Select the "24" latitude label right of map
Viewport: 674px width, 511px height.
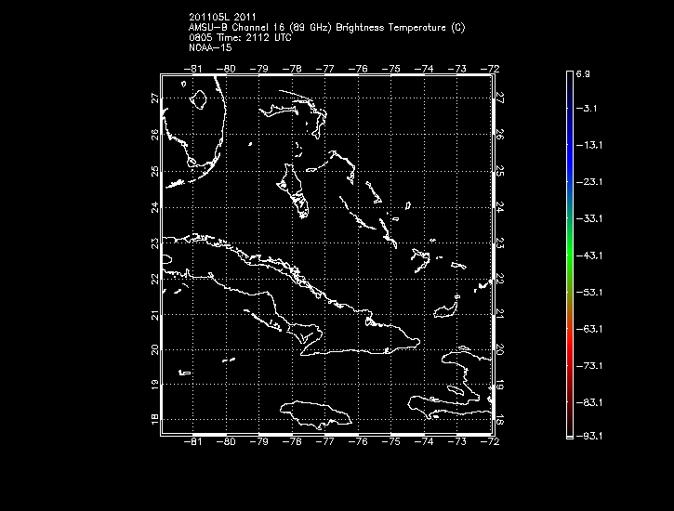(x=500, y=207)
